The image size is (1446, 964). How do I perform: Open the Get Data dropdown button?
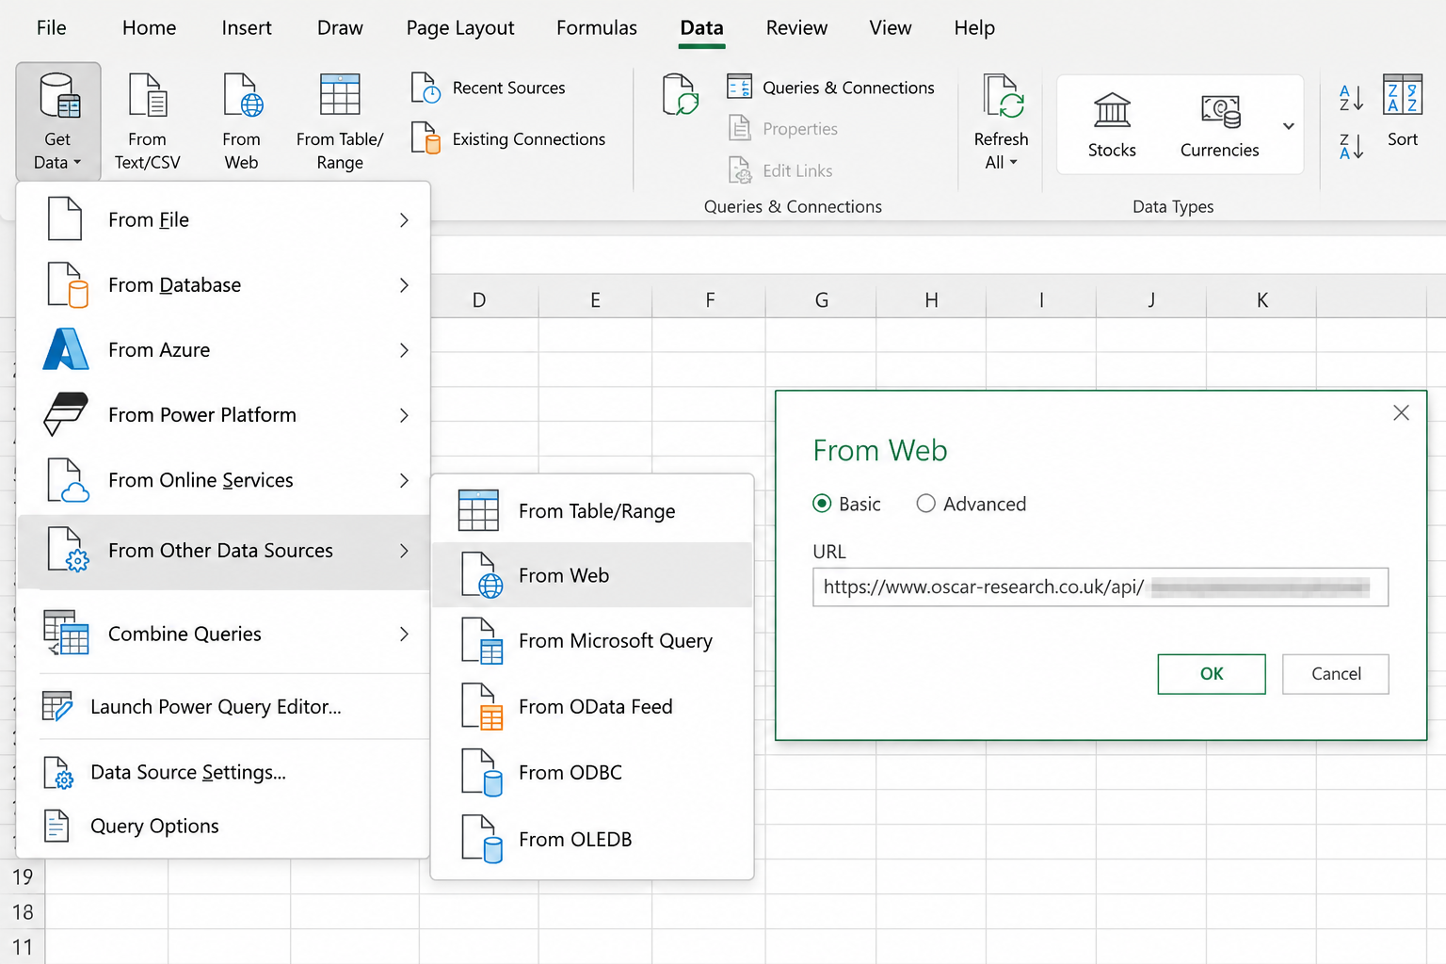[x=57, y=121]
